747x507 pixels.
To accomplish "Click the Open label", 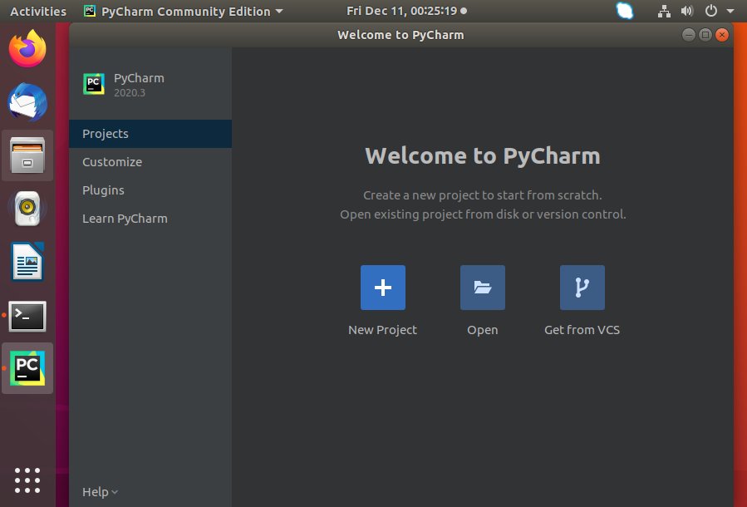I will tap(482, 330).
